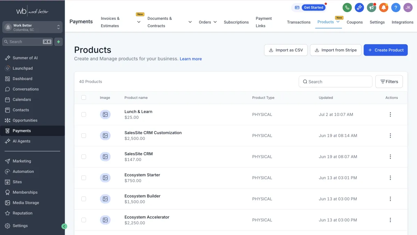Click the green phone dialer icon

(347, 7)
